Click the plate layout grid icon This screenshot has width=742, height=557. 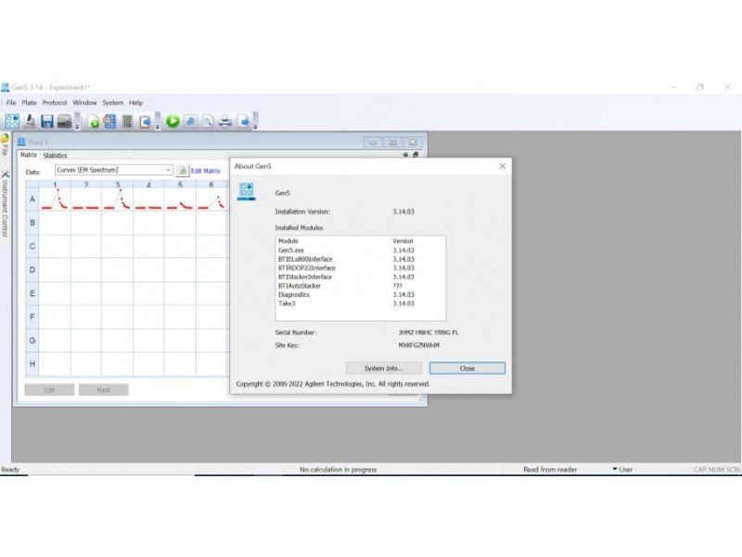click(109, 121)
